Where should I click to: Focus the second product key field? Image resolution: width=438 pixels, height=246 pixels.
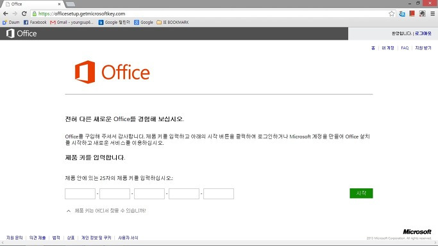click(x=115, y=194)
